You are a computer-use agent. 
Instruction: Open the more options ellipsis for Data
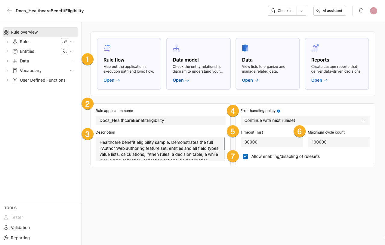coord(72,61)
